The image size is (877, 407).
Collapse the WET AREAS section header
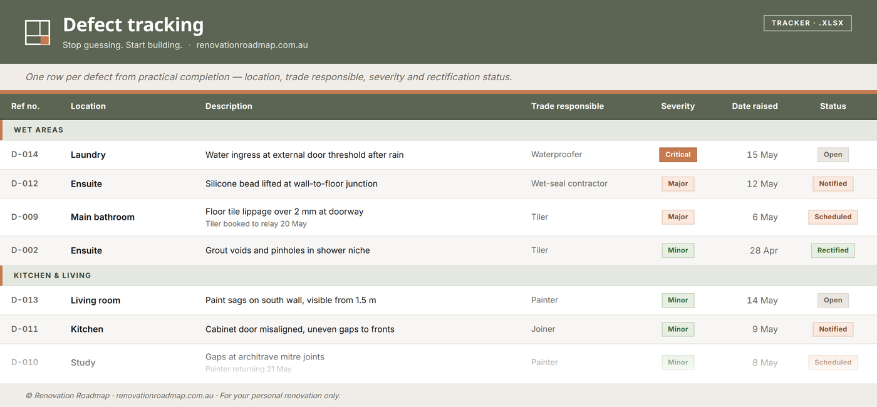tap(438, 130)
